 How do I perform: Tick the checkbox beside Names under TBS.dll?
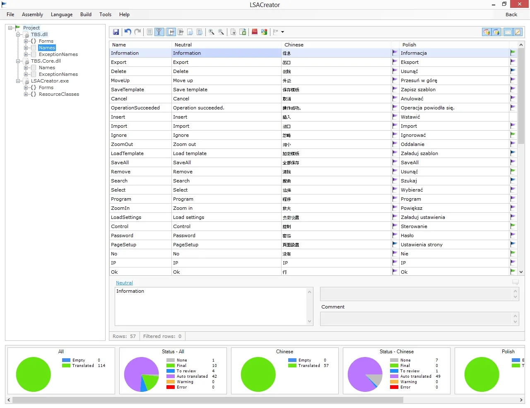point(34,48)
